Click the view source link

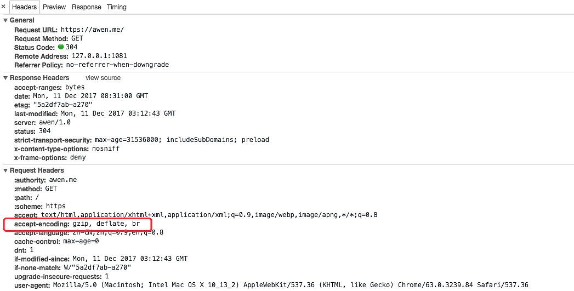pyautogui.click(x=103, y=78)
